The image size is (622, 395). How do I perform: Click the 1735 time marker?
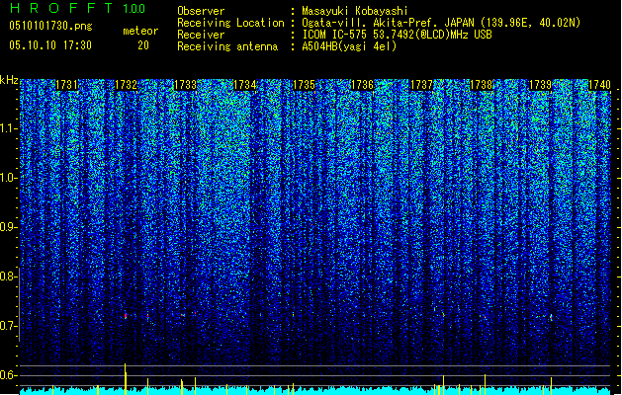[304, 85]
